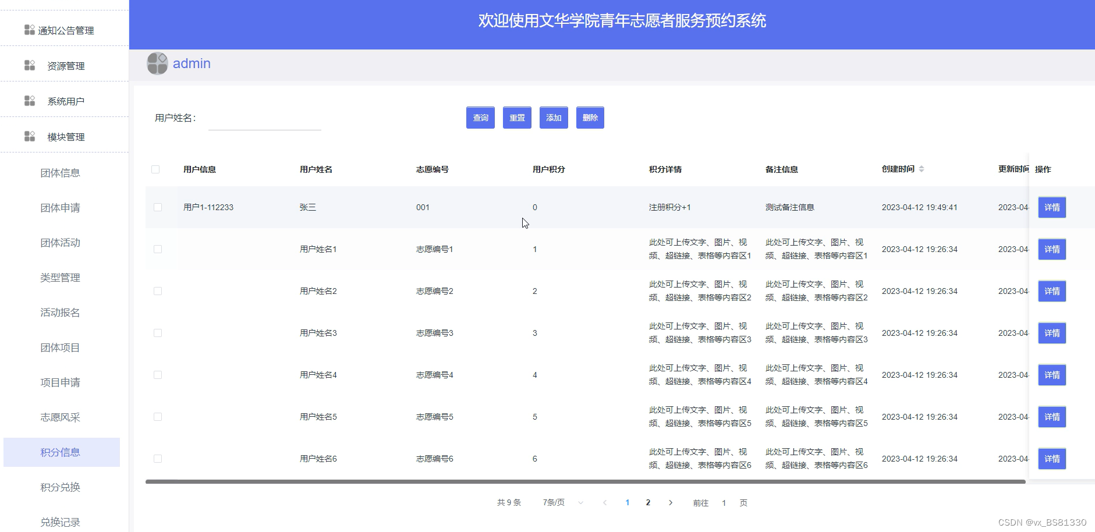
Task: Open 兑换记录 menu item
Action: tap(61, 522)
